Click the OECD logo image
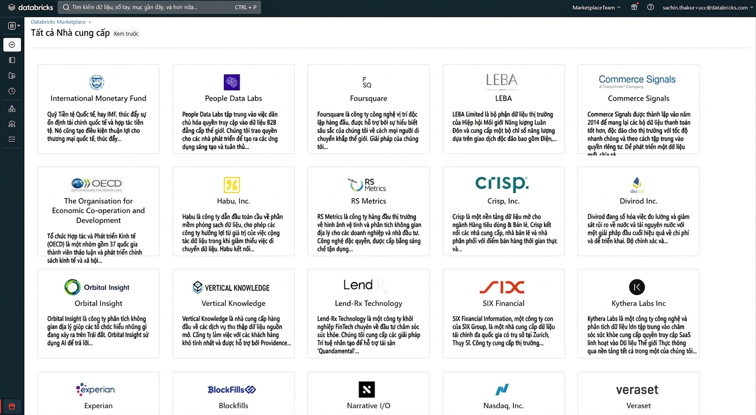 click(x=97, y=184)
